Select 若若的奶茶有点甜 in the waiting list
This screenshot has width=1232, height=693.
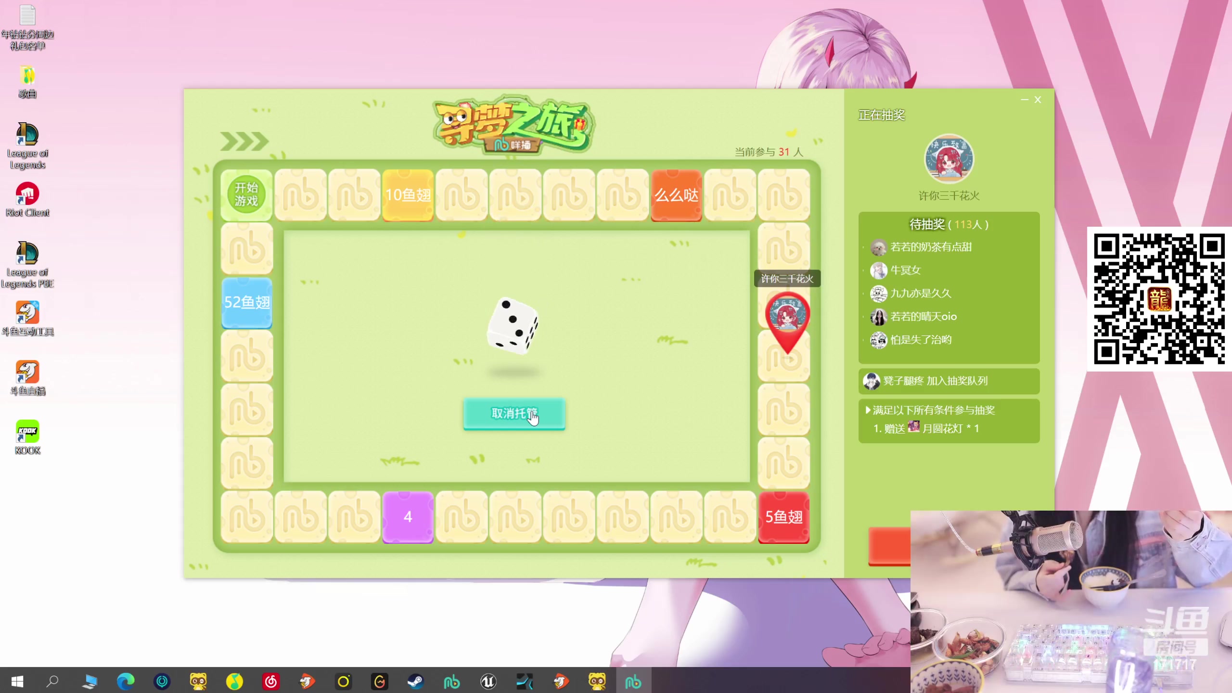(930, 247)
